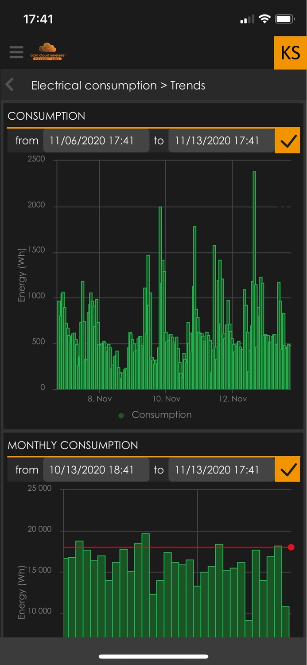
Task: Tap the 10. Nov axis label
Action: pyautogui.click(x=167, y=399)
